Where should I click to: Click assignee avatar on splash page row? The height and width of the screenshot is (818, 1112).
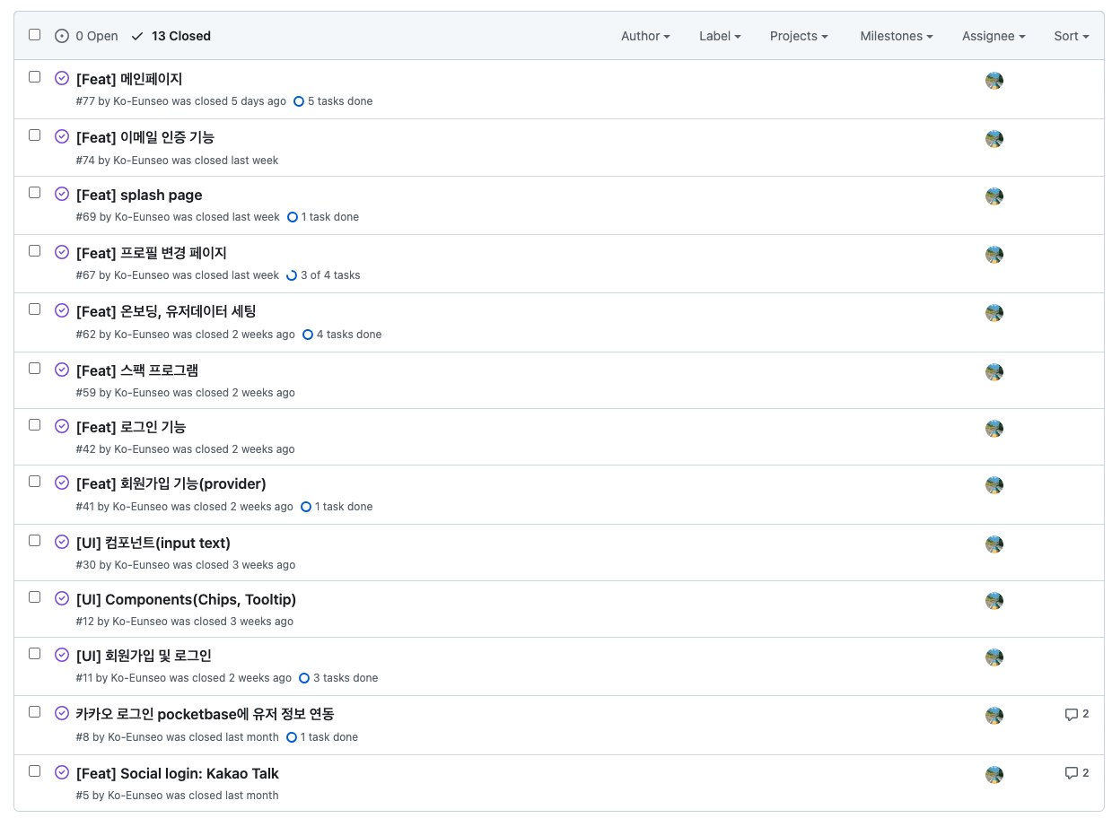994,196
